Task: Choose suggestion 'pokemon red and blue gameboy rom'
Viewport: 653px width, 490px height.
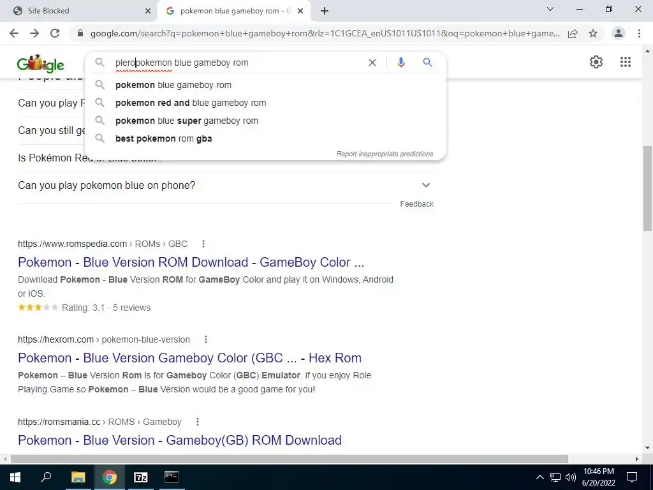Action: coord(265,103)
